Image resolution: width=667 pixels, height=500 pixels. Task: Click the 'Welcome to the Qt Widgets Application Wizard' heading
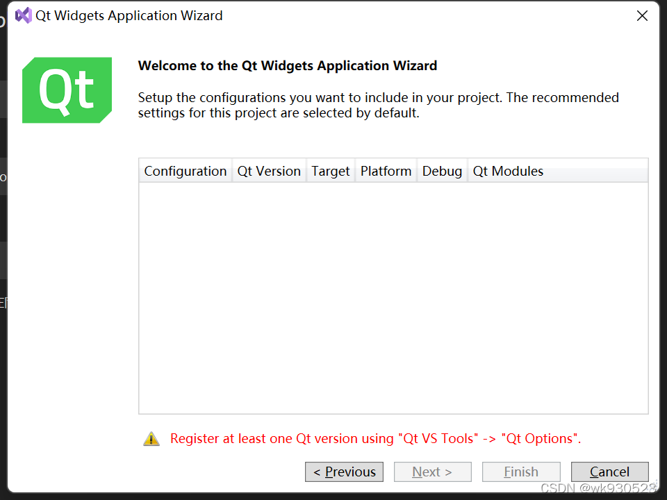coord(288,65)
